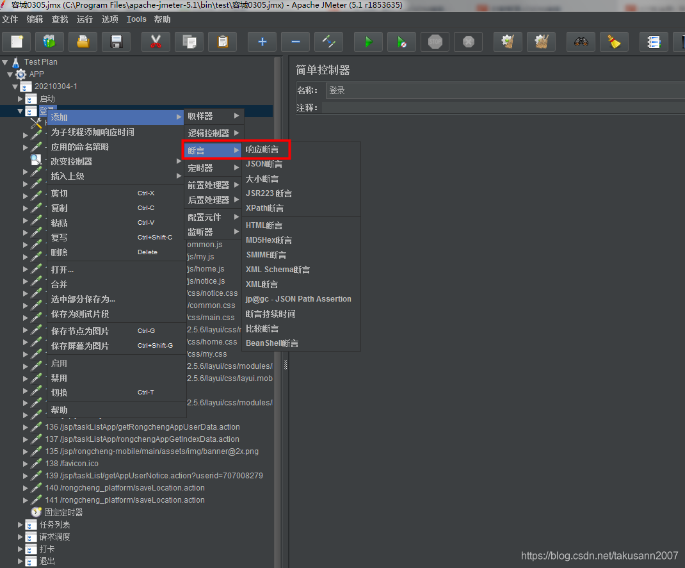Click sampler icon of 138 /favicon.ico
Viewport: 685px width, 568px height.
click(36, 463)
